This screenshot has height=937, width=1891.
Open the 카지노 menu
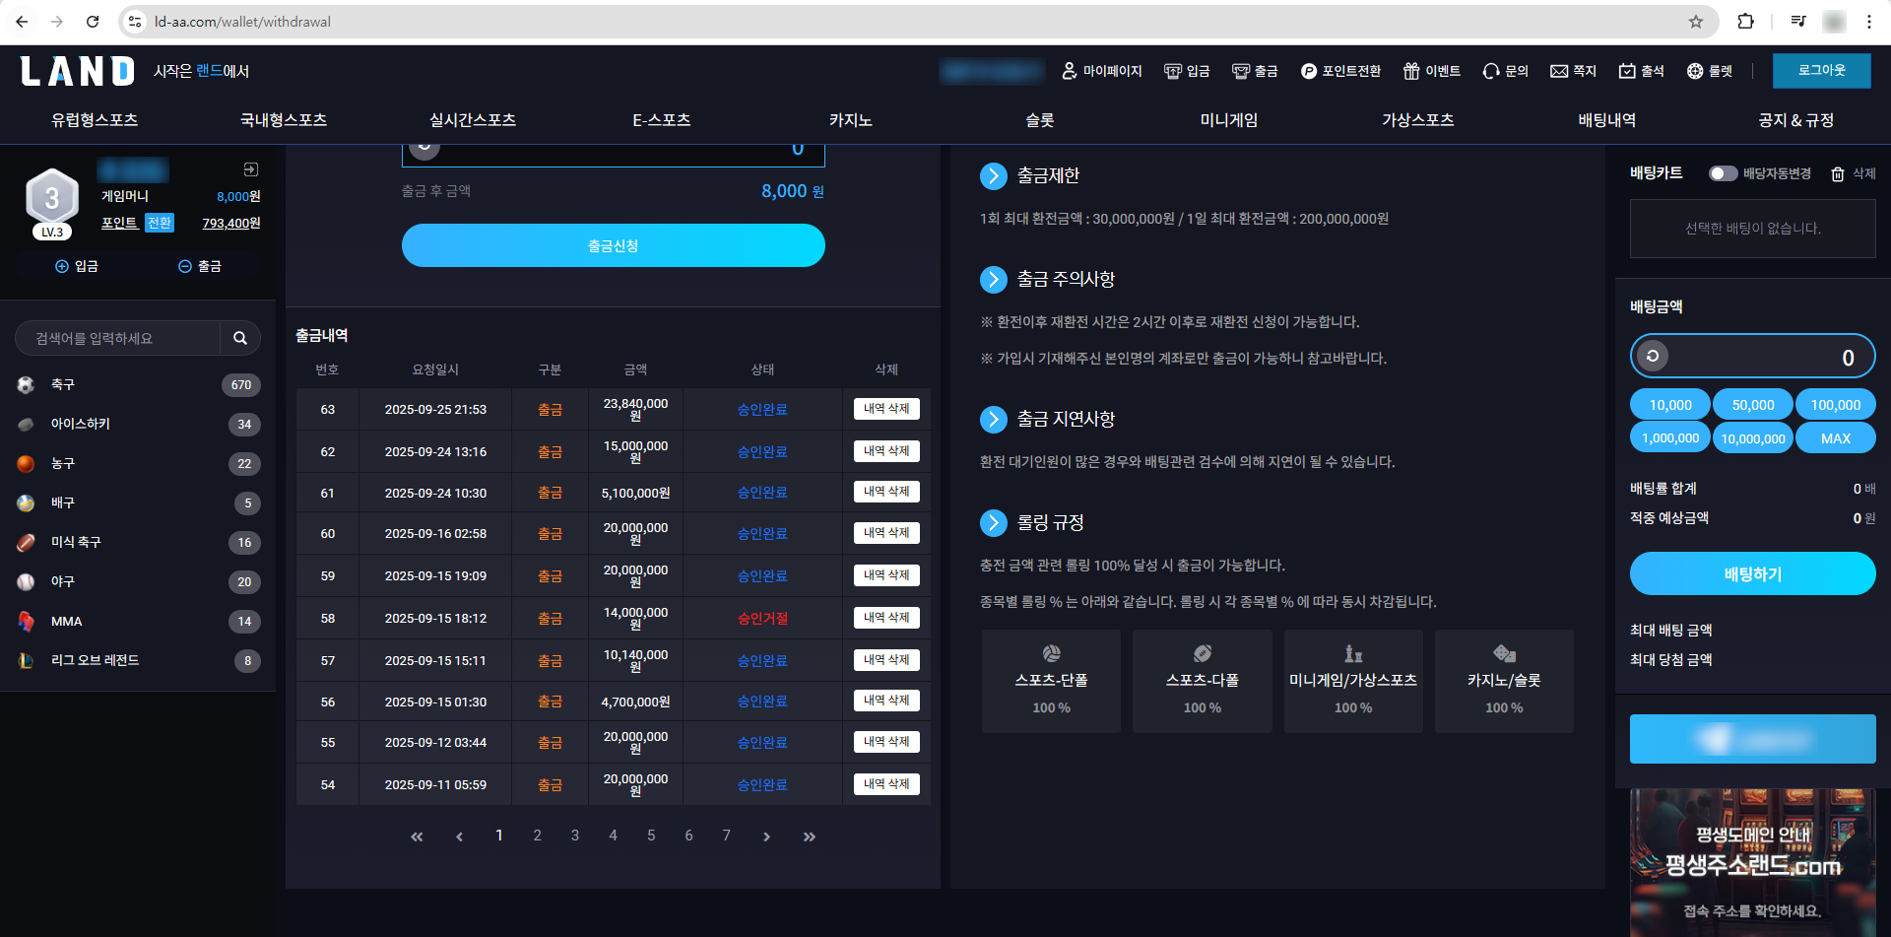pos(850,120)
